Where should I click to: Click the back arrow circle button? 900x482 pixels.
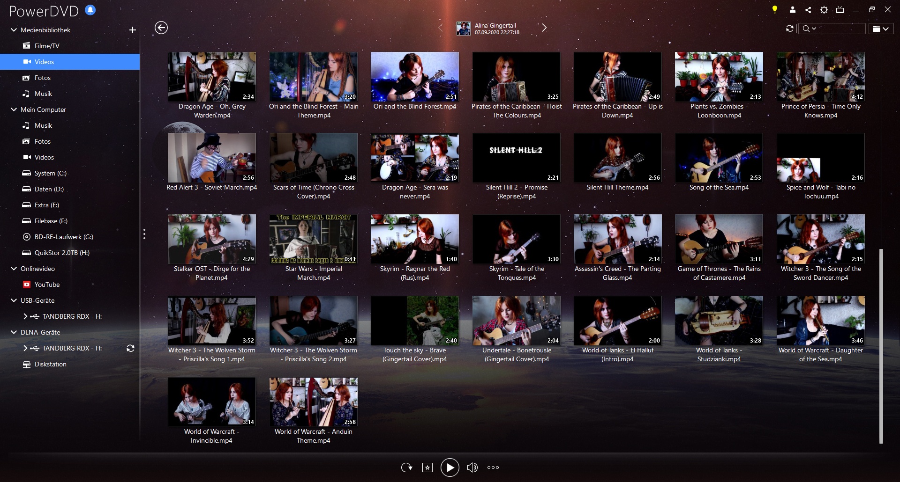161,28
